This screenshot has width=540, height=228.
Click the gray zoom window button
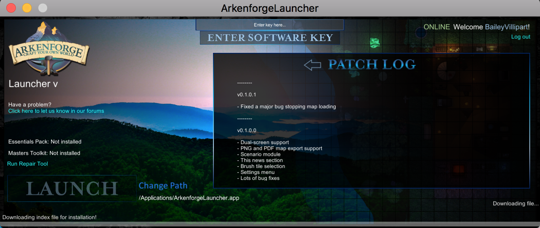click(42, 8)
